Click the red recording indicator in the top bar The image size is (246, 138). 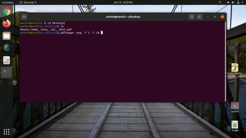220,2
